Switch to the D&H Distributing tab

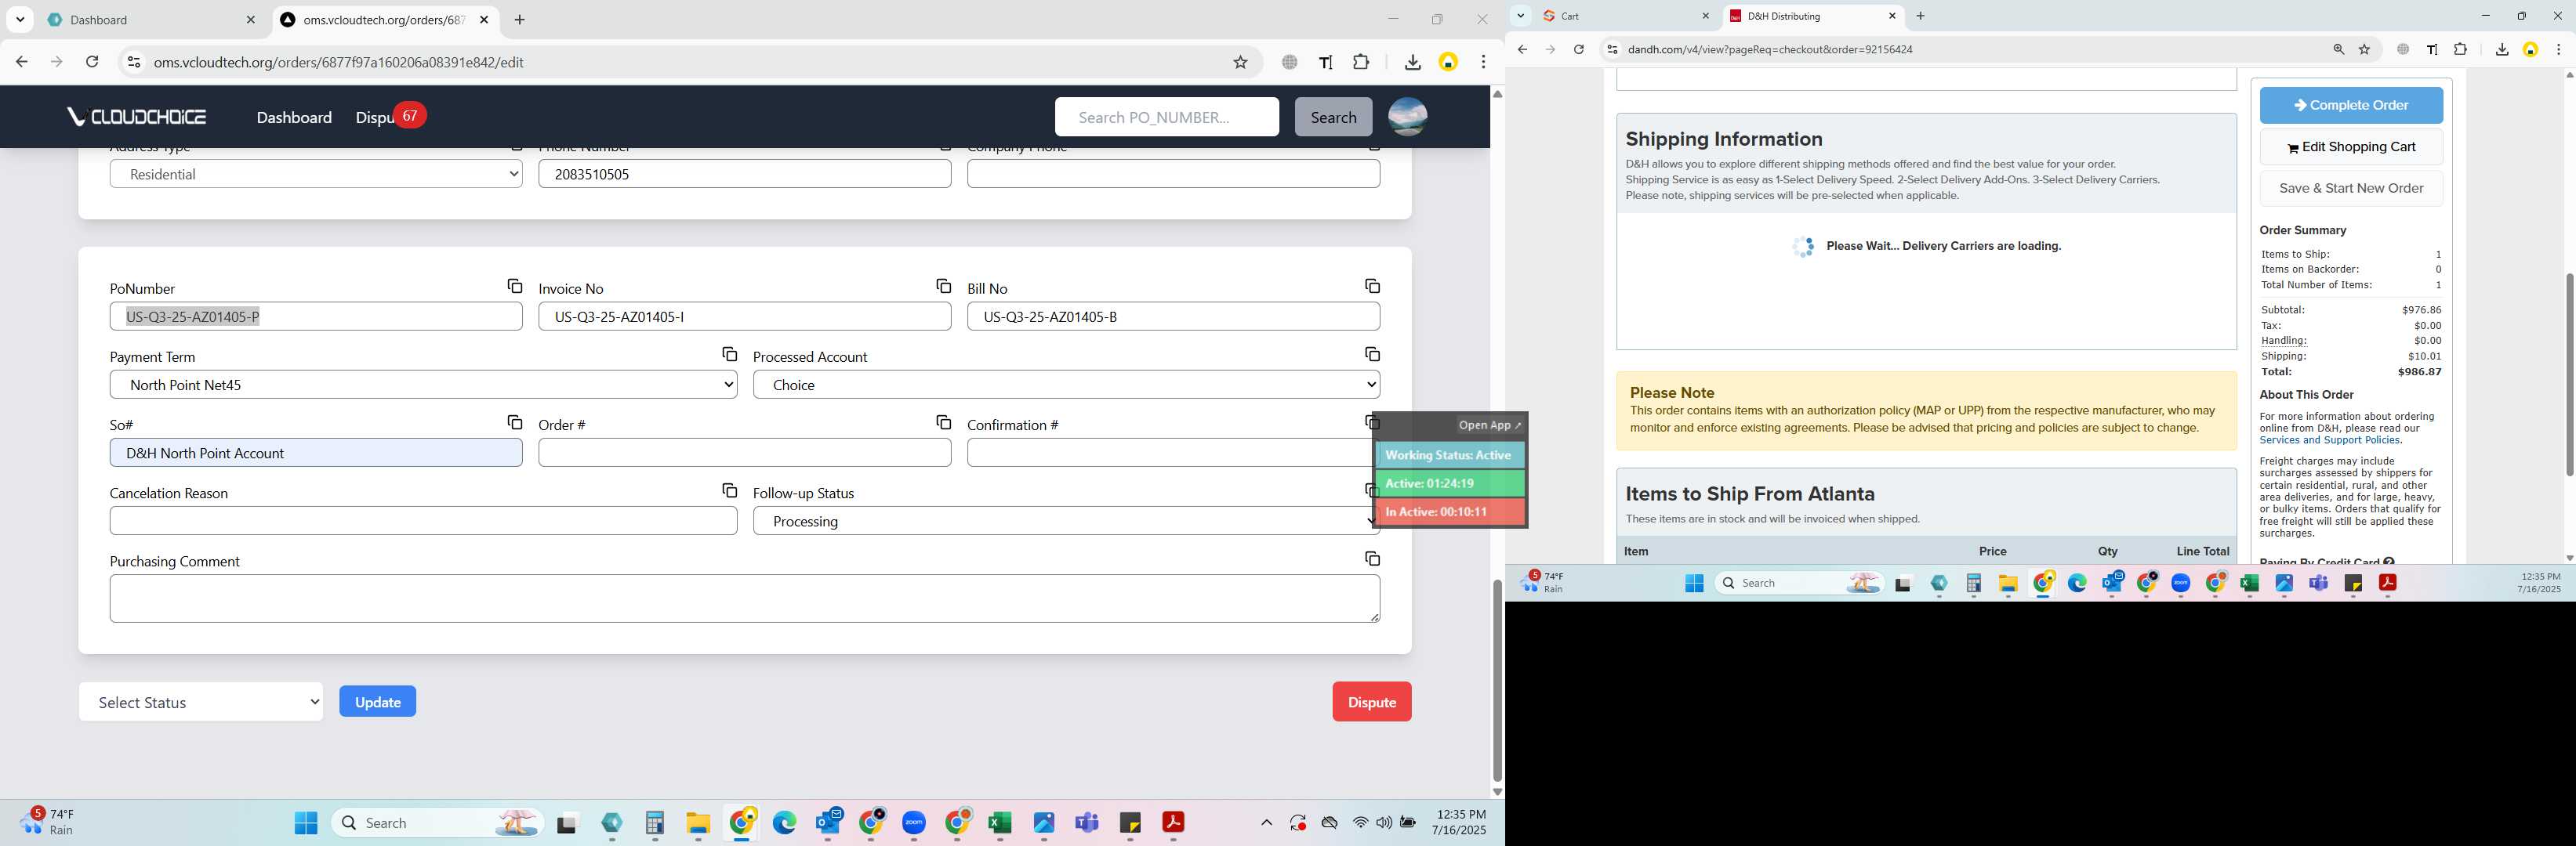click(1812, 16)
